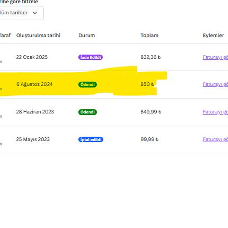Screen dimensions: 228x228
Task: Open invoice link for 28 Haziran 2023
Action: [215, 112]
